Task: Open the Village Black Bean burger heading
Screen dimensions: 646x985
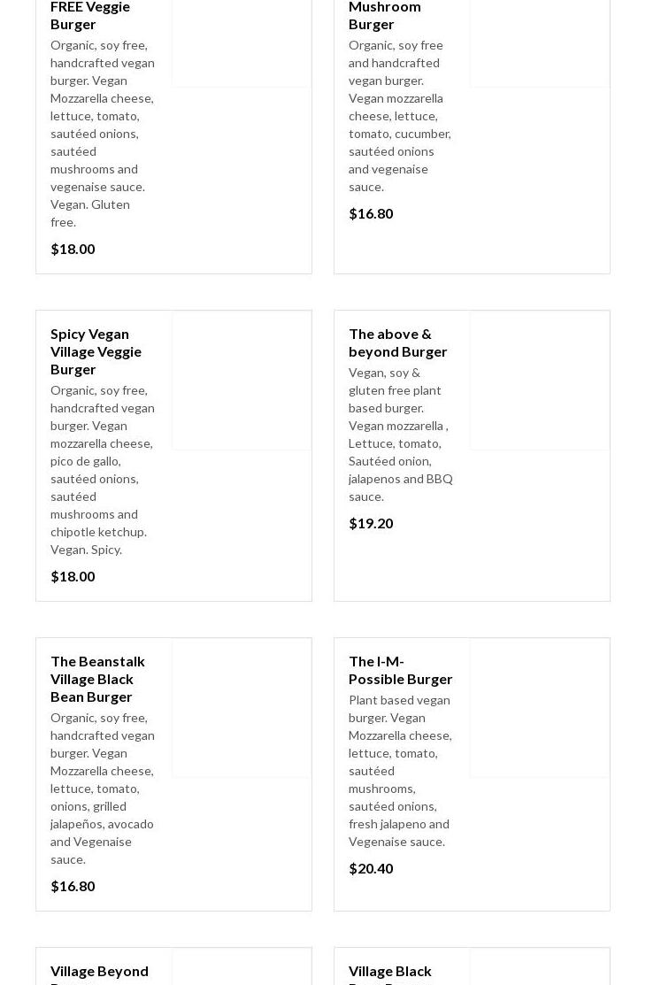Action: tap(389, 972)
